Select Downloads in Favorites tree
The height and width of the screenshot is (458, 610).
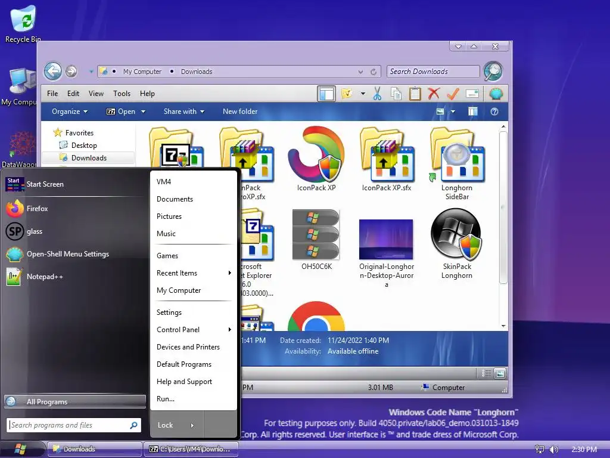[x=89, y=157]
